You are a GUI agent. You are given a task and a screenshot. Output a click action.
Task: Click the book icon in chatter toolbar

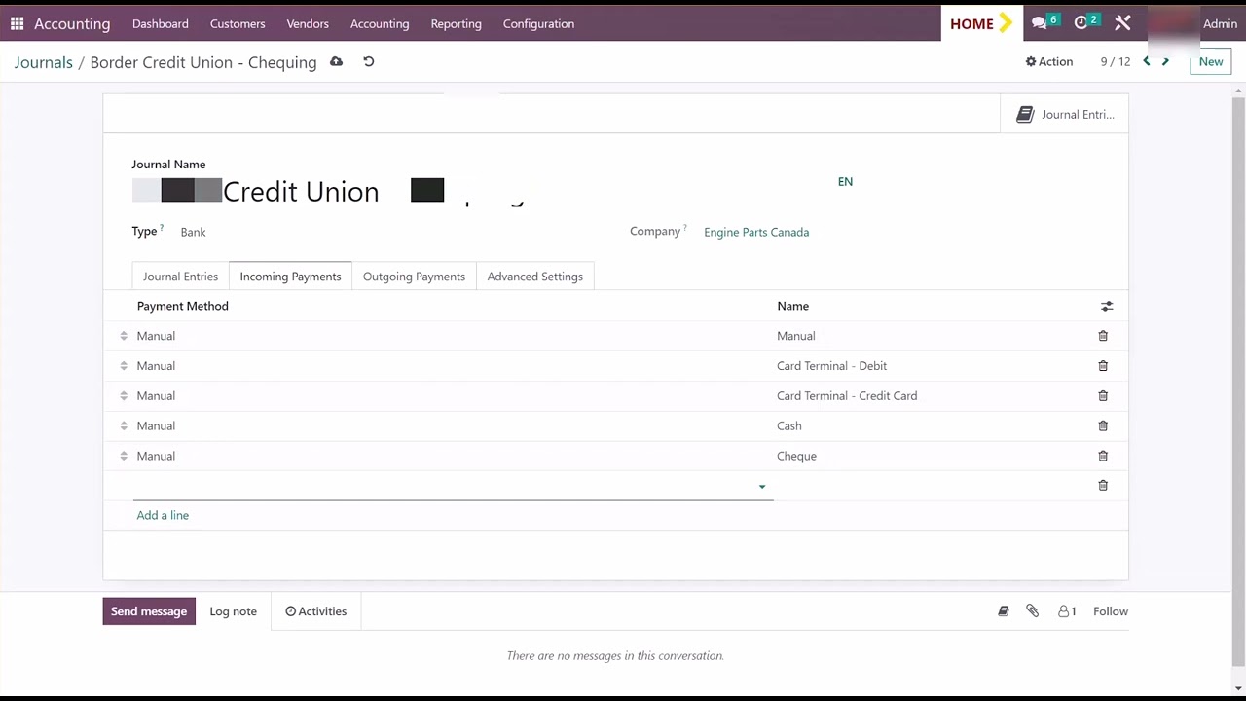tap(1004, 611)
